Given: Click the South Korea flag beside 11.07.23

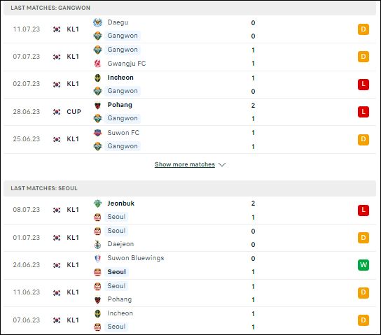Looking at the screenshot, I should point(57,29).
